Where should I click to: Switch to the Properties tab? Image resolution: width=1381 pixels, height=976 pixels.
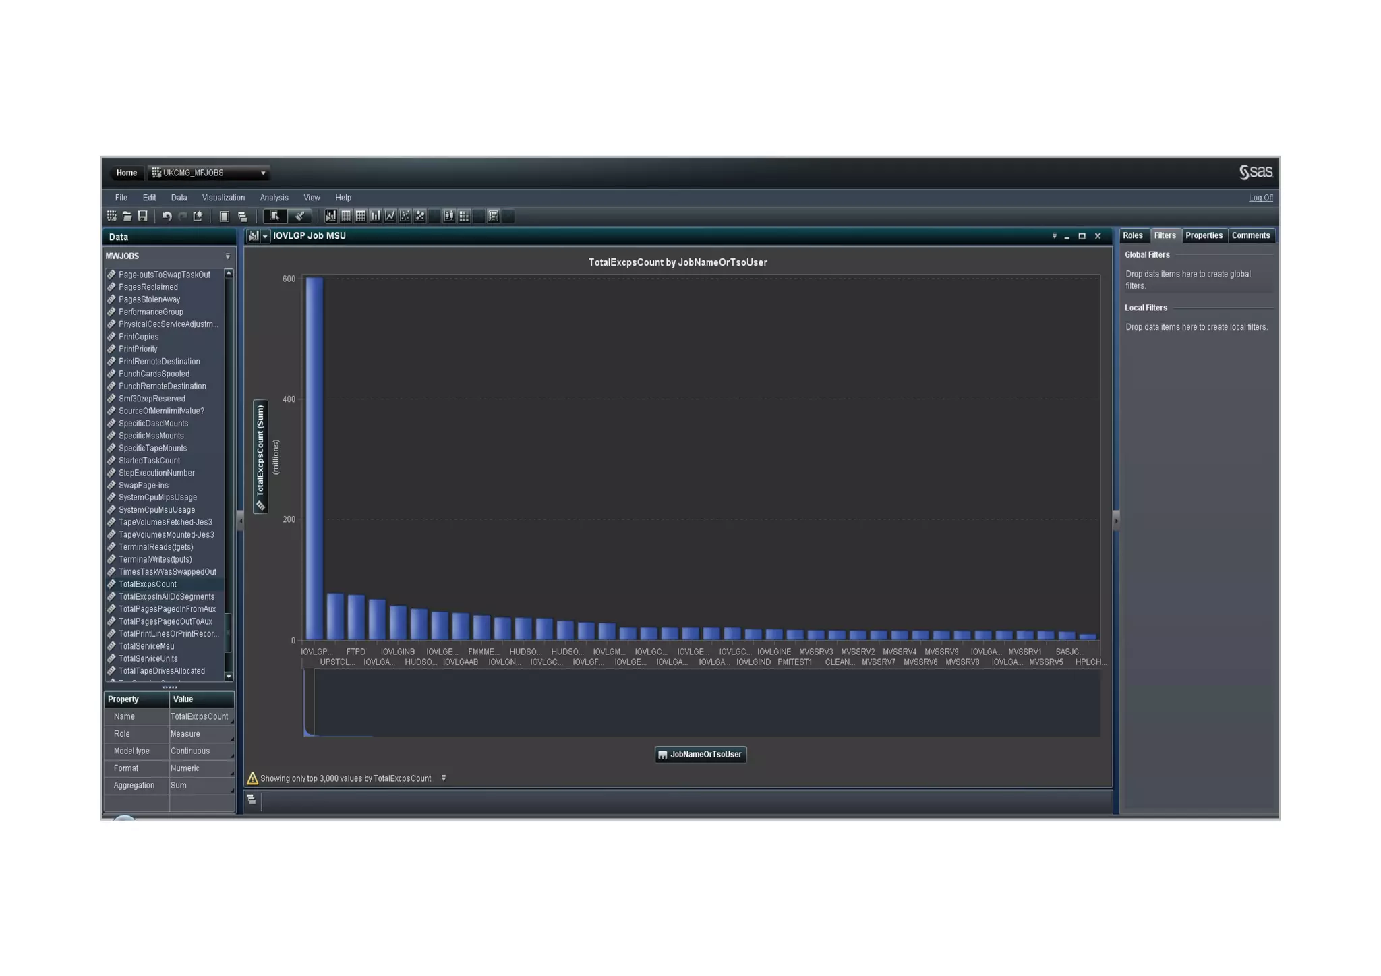1203,235
